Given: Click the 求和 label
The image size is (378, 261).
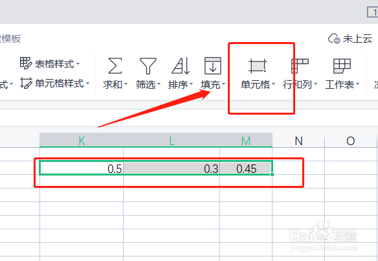Looking at the screenshot, I should [113, 85].
